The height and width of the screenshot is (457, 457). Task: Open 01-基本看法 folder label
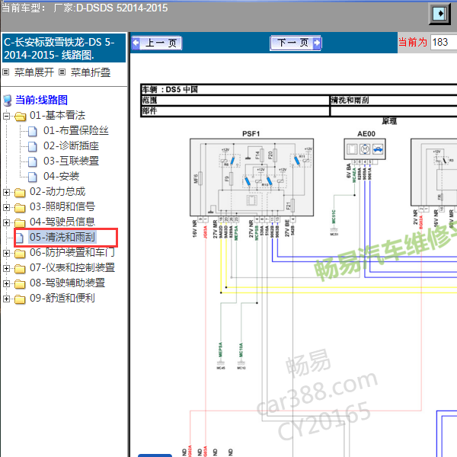coord(57,116)
